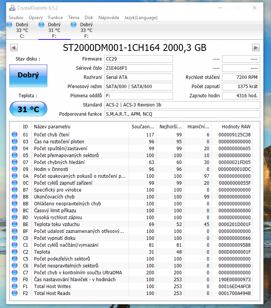The height and width of the screenshot is (308, 271).
Task: Open the Téma menu
Action: coord(73,18)
